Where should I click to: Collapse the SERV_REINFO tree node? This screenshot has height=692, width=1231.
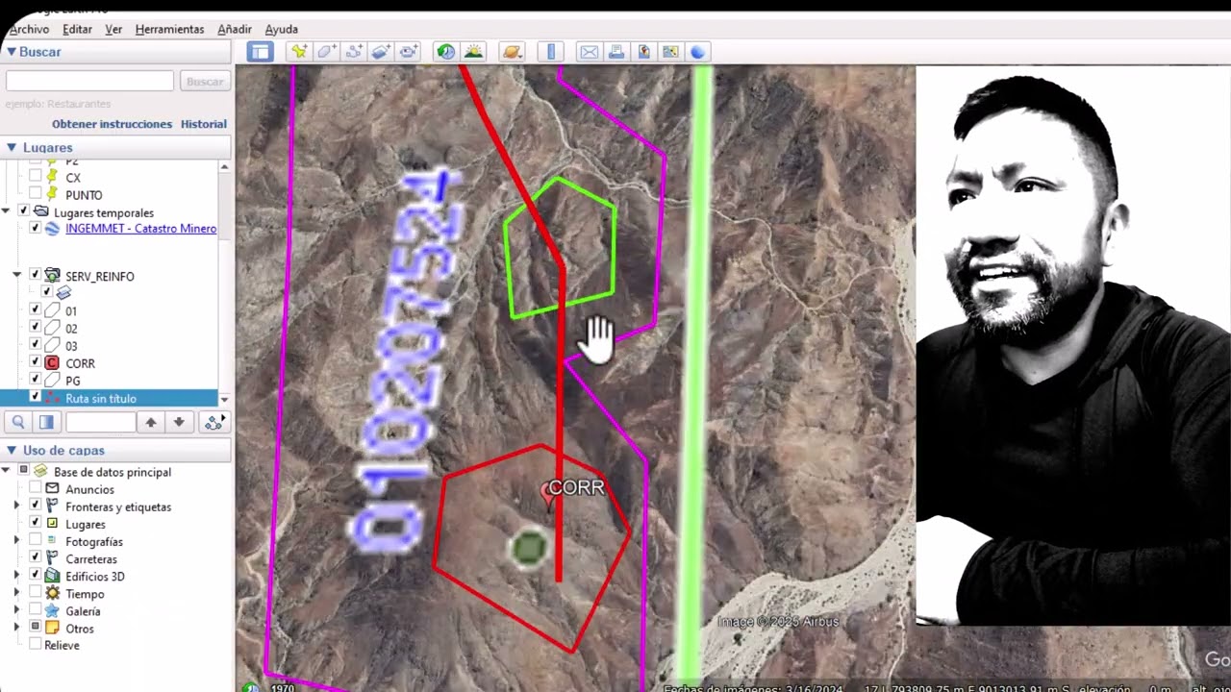click(x=16, y=276)
